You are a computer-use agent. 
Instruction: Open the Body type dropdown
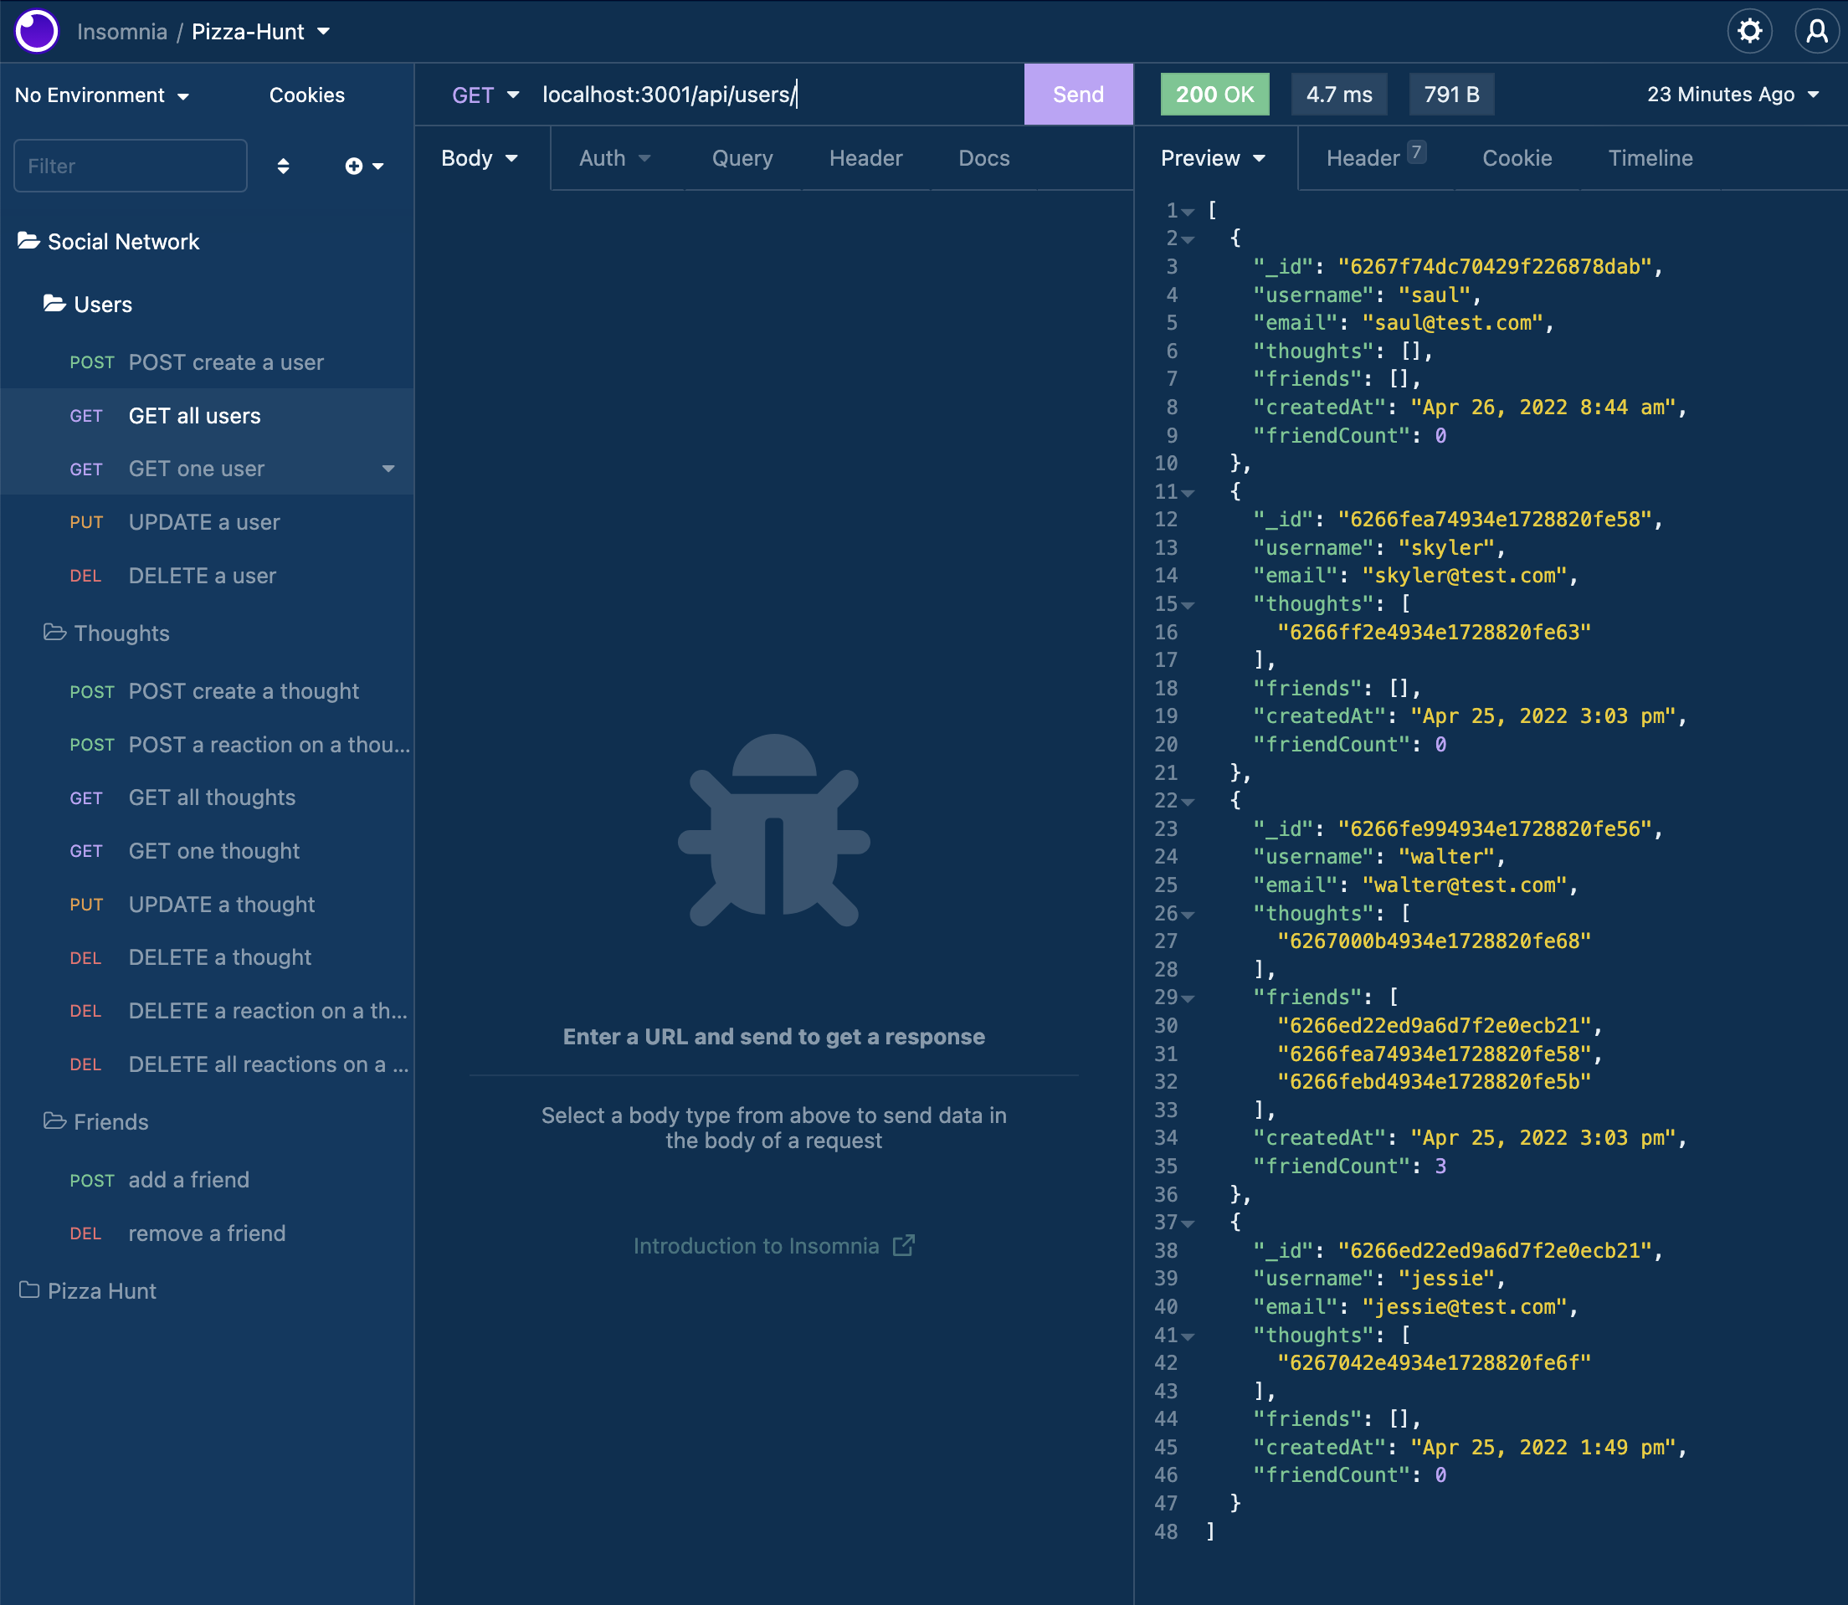[x=480, y=158]
